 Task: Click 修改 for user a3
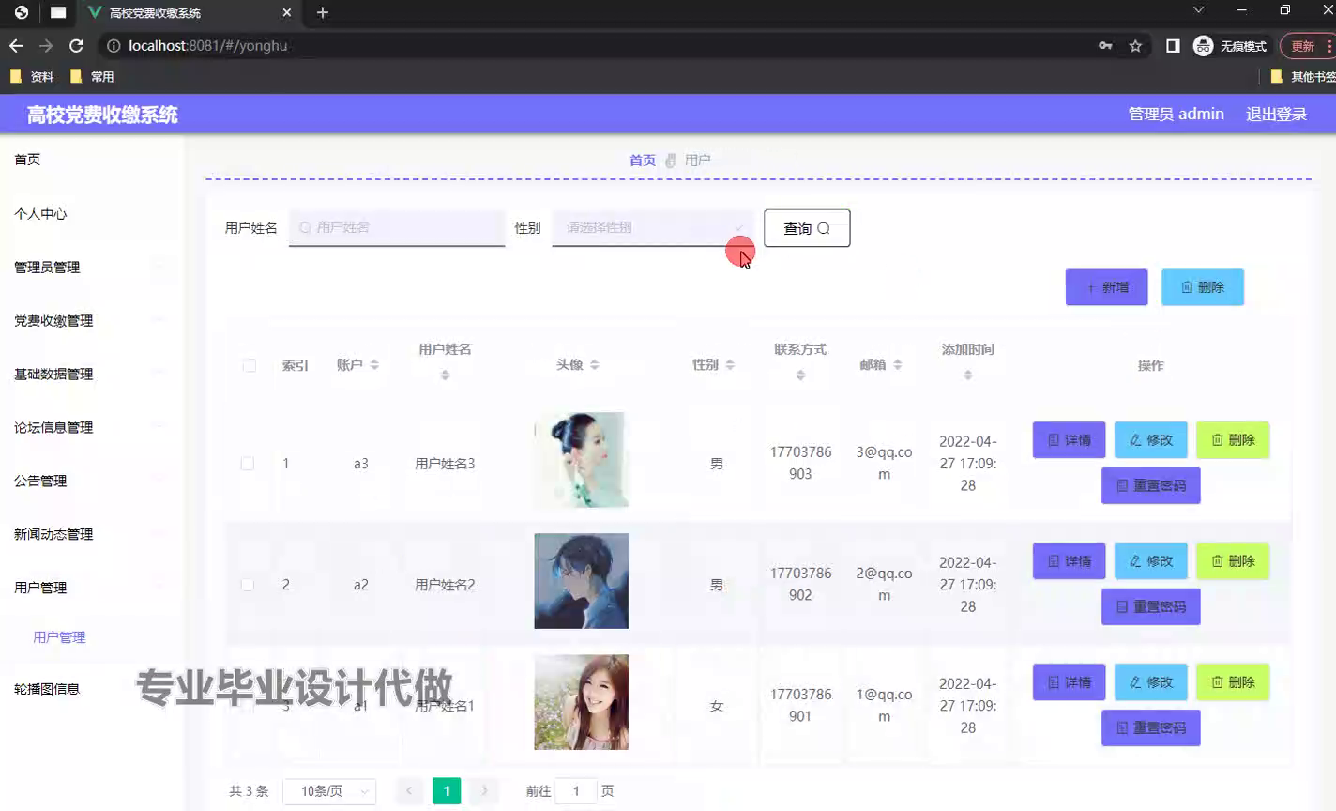pos(1151,439)
